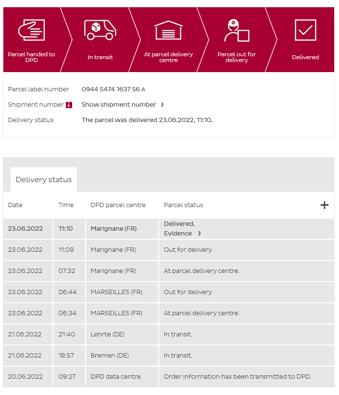This screenshot has width=339, height=395.
Task: Open the delivery Evidence link
Action: [178, 233]
